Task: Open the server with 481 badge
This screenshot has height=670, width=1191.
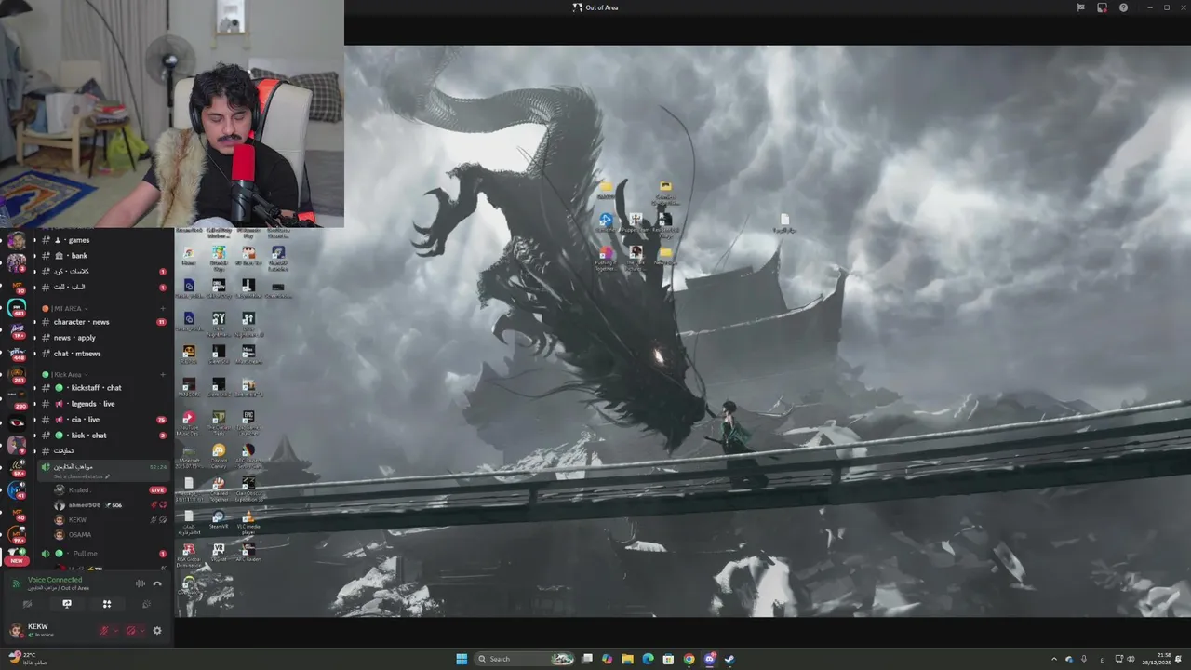Action: pyautogui.click(x=17, y=307)
